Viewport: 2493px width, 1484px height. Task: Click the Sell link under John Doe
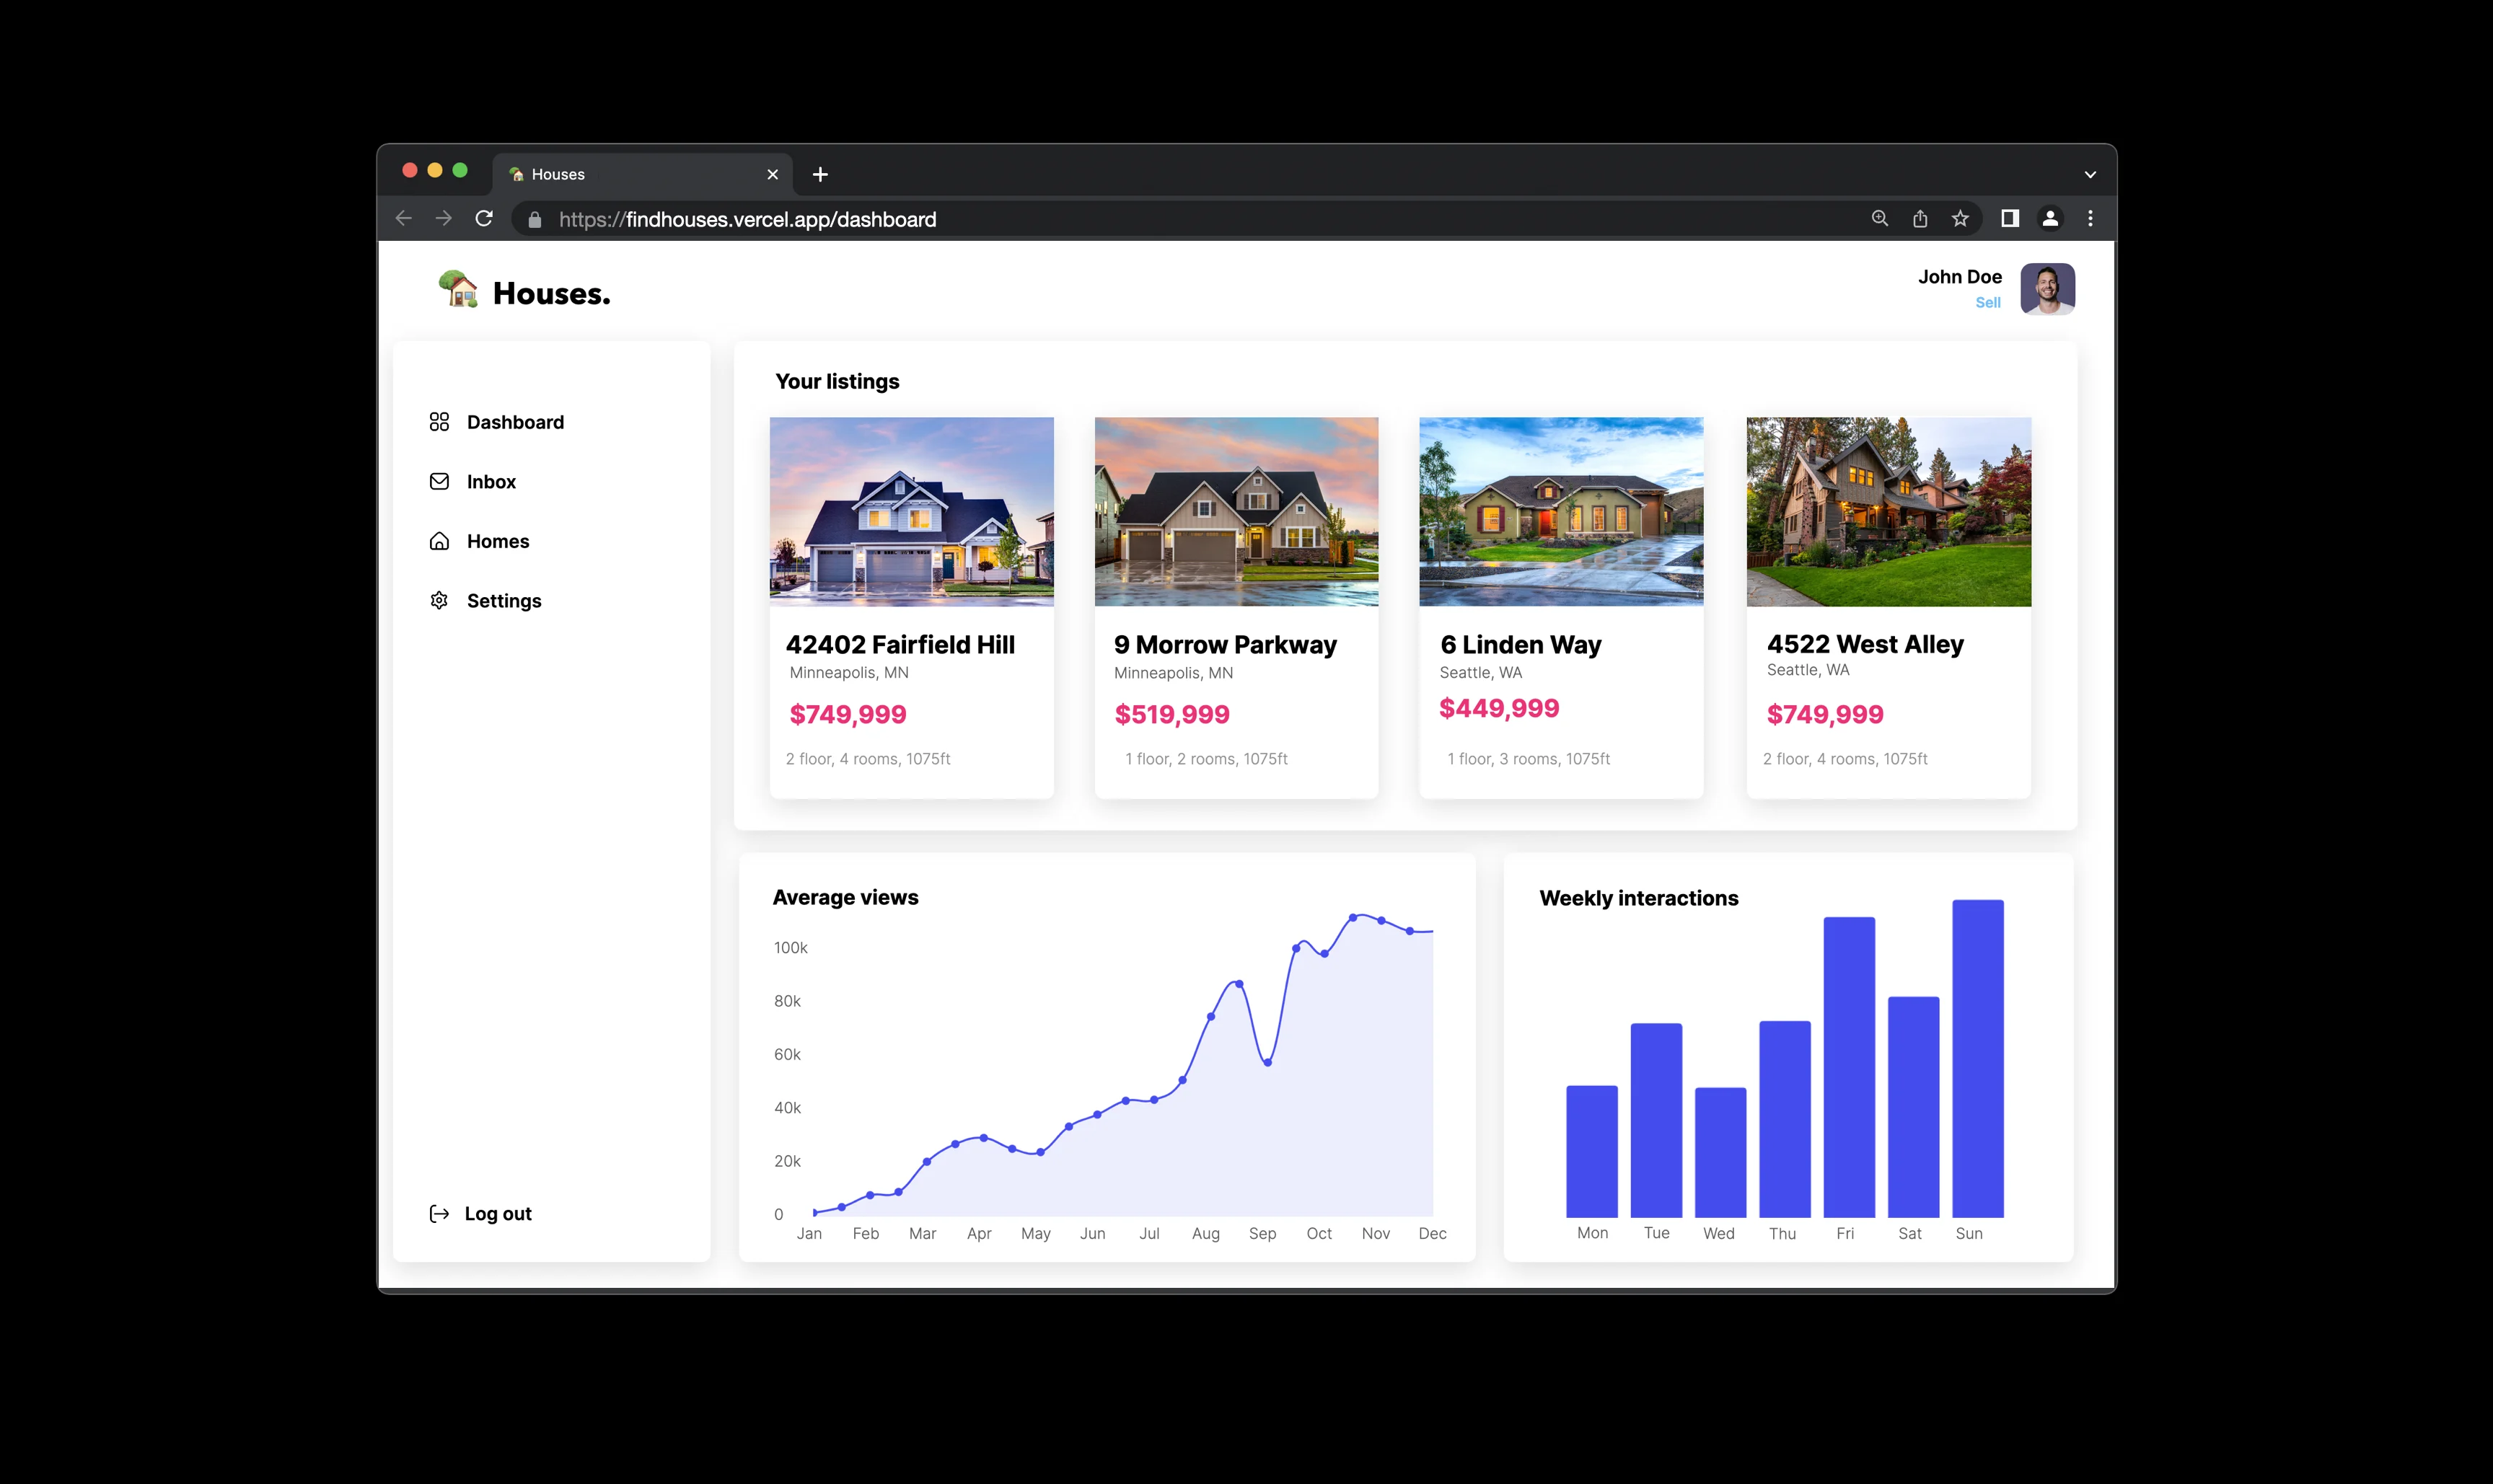click(x=1988, y=303)
